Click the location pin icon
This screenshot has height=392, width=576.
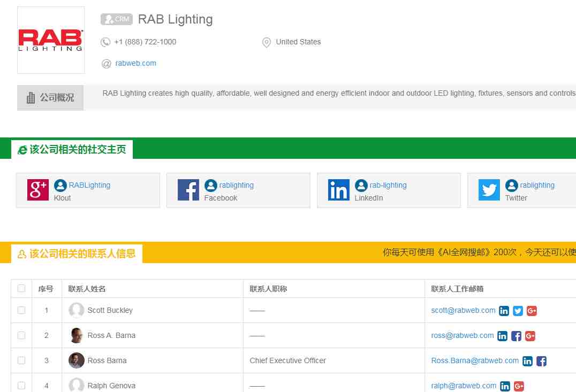(267, 42)
